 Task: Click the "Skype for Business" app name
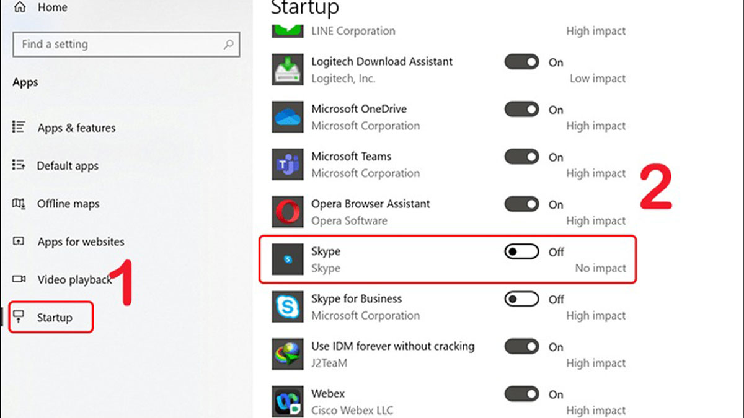pos(356,298)
